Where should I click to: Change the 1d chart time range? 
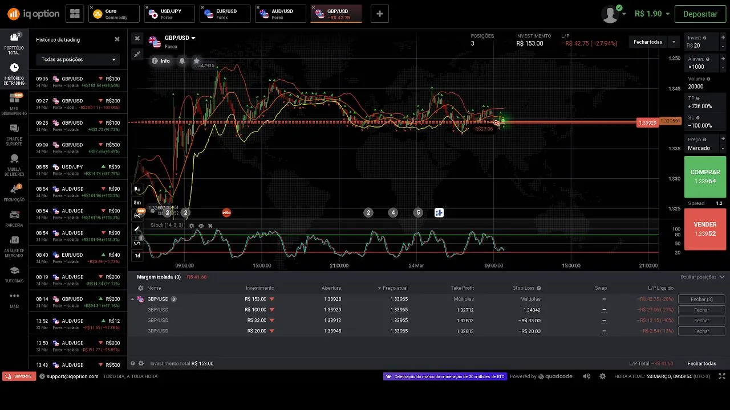(137, 256)
